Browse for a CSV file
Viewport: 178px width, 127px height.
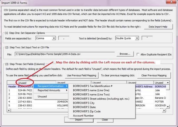[125, 54]
